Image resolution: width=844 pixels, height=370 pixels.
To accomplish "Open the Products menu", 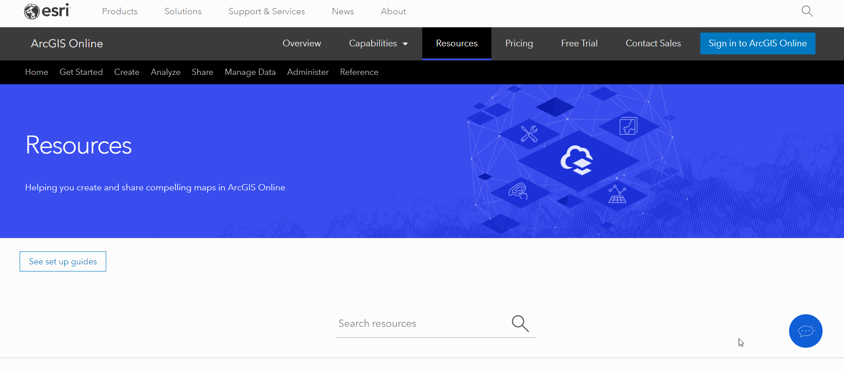I will (x=120, y=12).
